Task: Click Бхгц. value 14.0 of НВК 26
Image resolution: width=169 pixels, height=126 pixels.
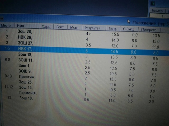Action: [x=115, y=40]
